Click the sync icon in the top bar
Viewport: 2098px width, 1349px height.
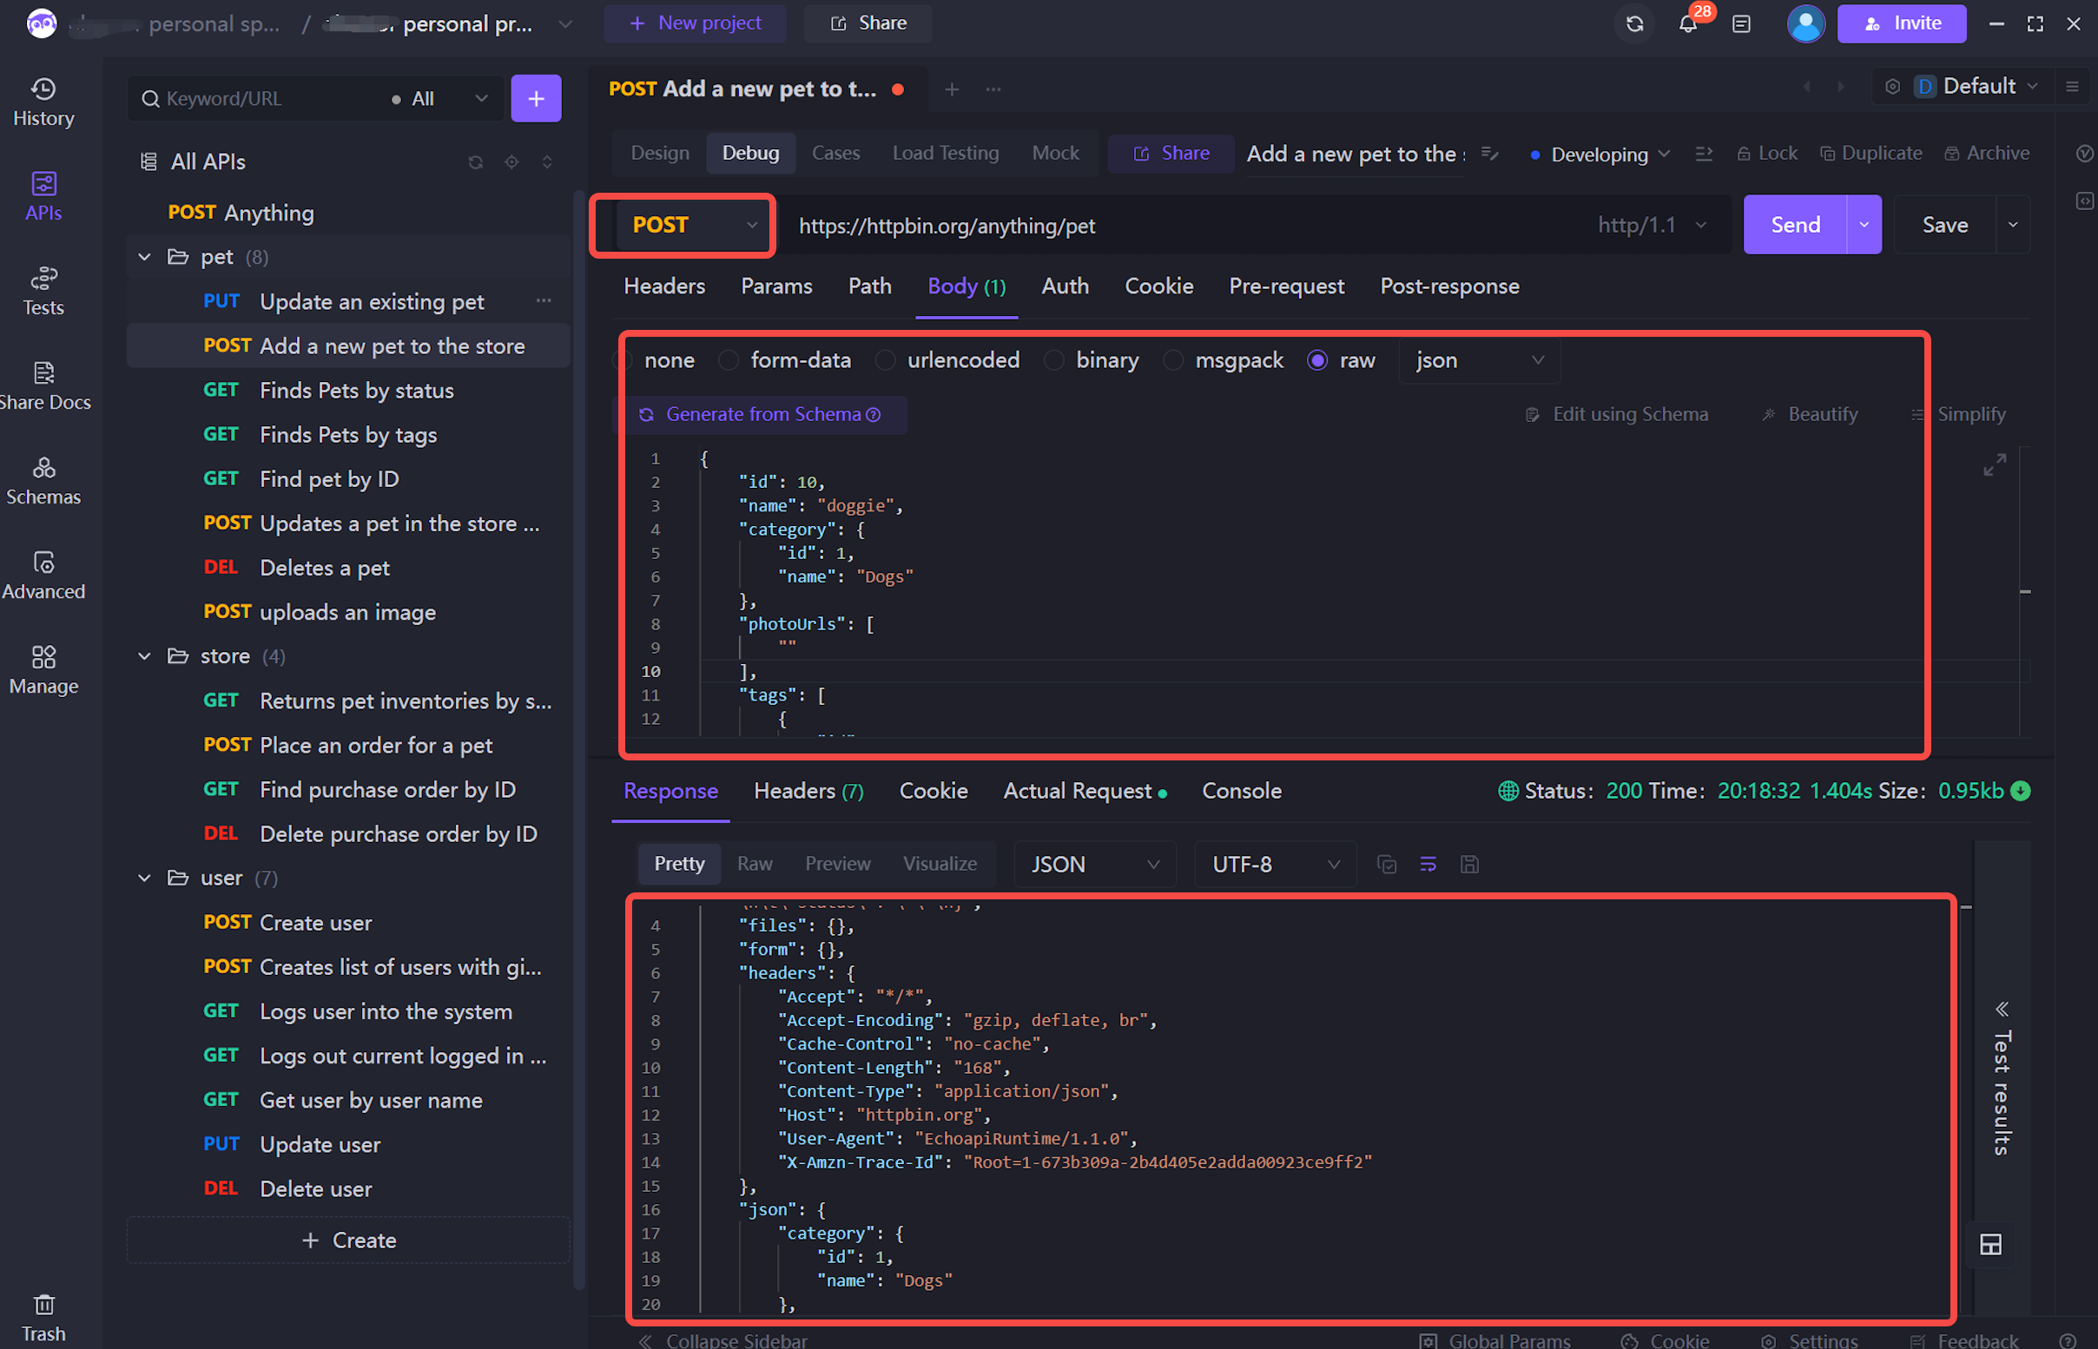[x=1634, y=23]
